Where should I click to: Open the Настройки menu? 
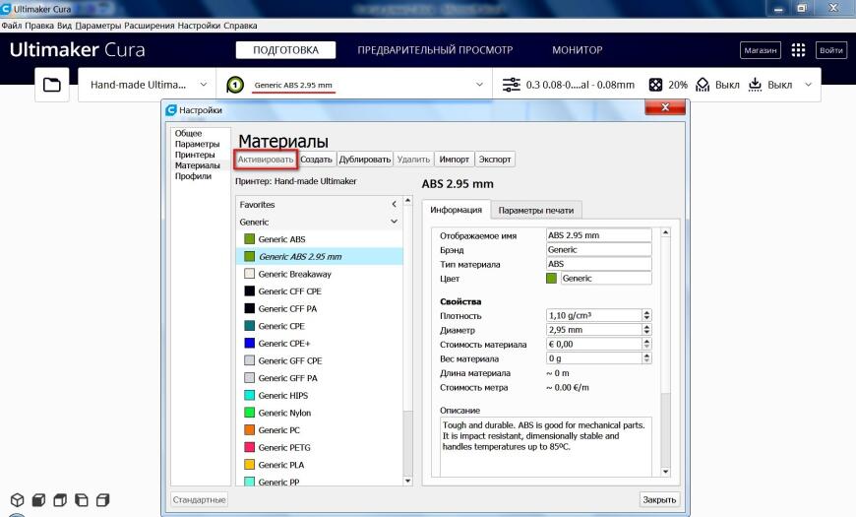coord(199,26)
